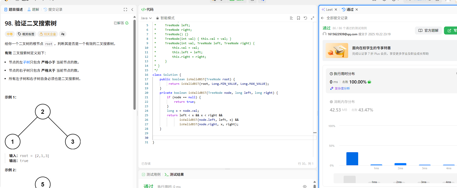Click the test result panel scrollbar up arrow

[315, 182]
